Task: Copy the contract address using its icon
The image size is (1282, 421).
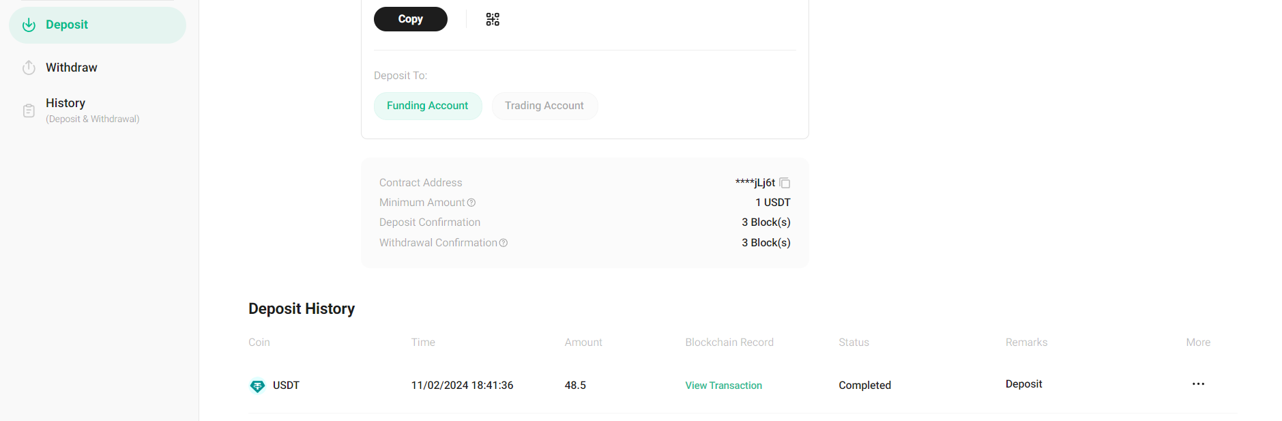Action: pyautogui.click(x=785, y=183)
